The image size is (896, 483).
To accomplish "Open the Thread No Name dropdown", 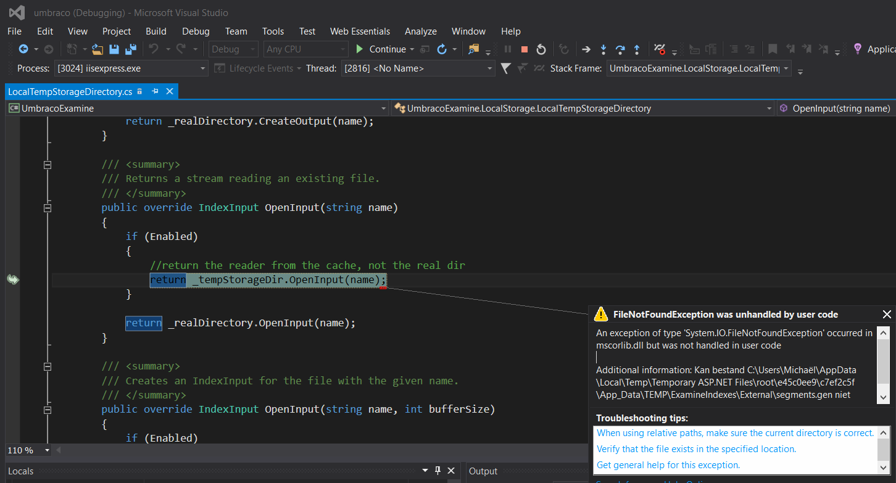I will click(x=490, y=68).
